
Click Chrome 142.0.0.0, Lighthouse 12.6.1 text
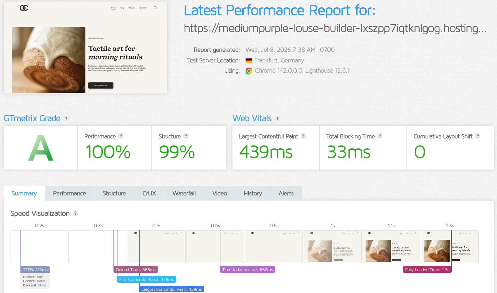[x=302, y=71]
